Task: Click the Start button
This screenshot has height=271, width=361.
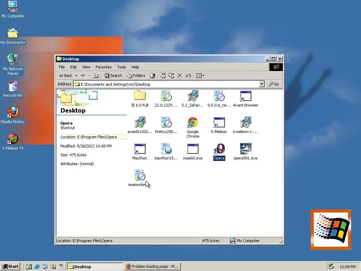Action: coord(10,267)
